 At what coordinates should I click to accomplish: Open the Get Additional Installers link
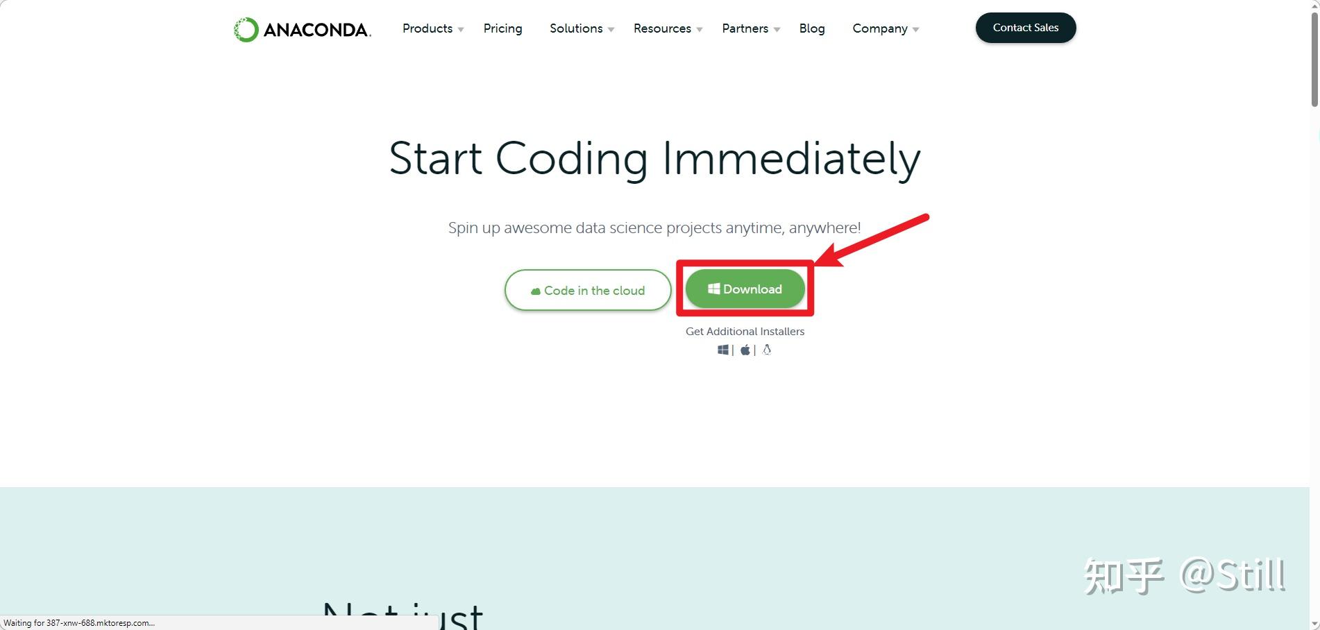coord(745,332)
